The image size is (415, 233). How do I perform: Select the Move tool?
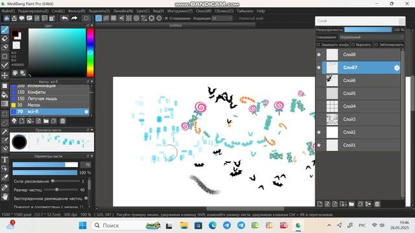tap(5, 75)
